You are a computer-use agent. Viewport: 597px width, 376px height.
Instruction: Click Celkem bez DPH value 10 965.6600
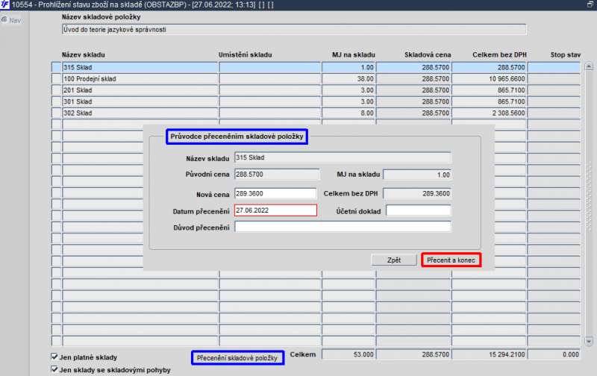click(x=490, y=79)
